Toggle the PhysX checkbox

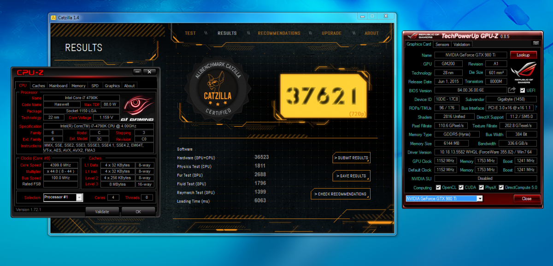click(481, 188)
